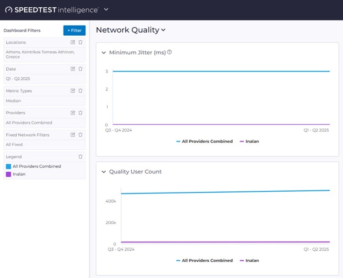Image resolution: width=343 pixels, height=278 pixels.
Task: Open Minimum Jitter help info icon
Action: pos(170,52)
